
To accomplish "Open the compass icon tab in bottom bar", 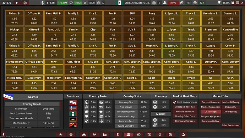I will 139,134.
